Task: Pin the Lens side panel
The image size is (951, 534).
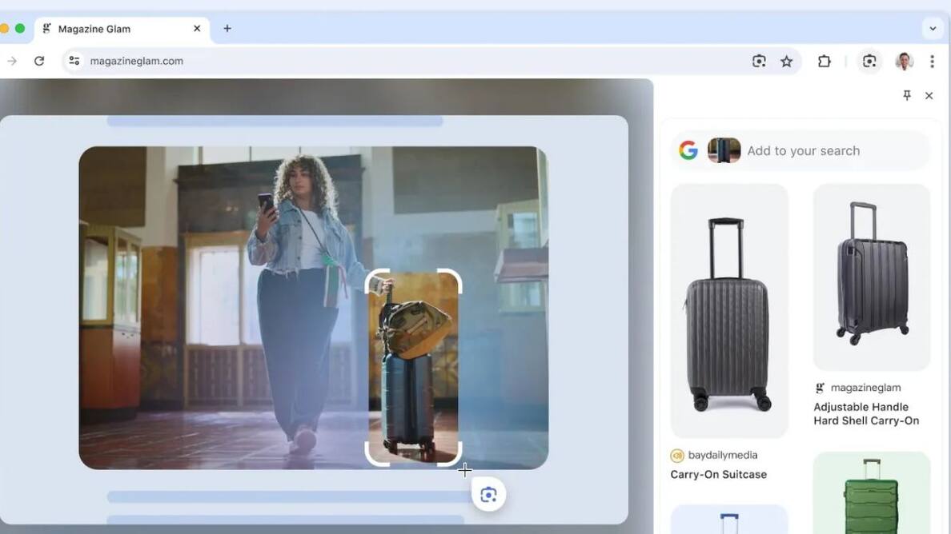Action: [907, 96]
